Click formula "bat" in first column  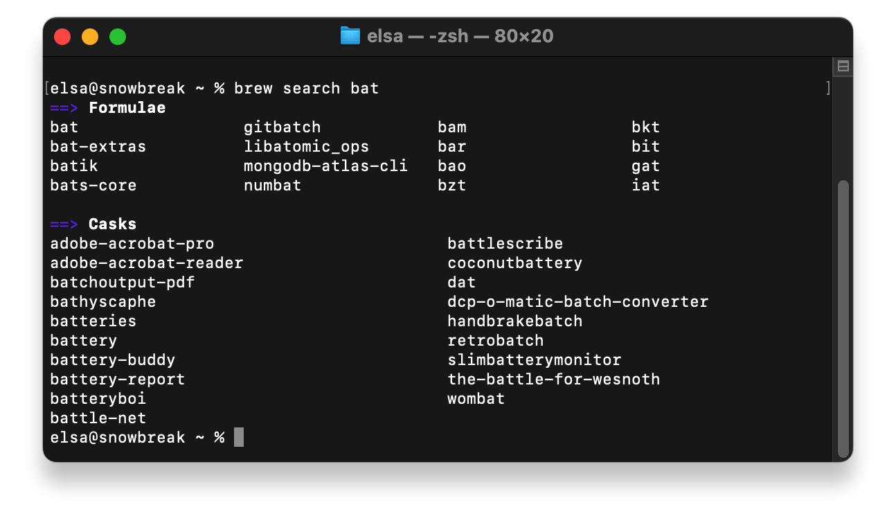tap(64, 127)
